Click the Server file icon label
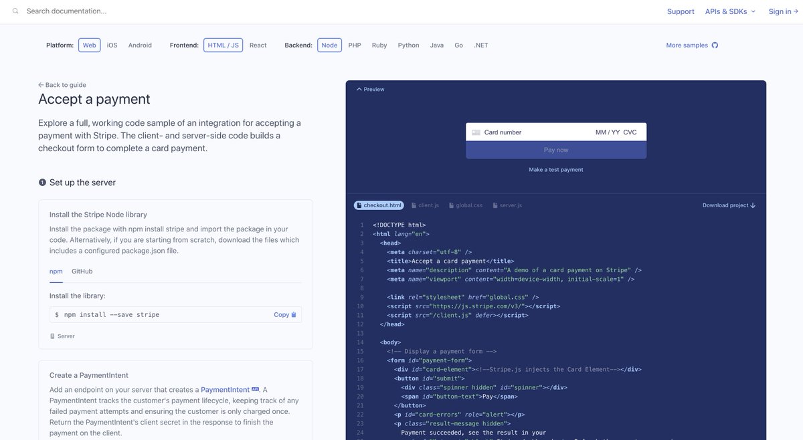Image resolution: width=803 pixels, height=440 pixels. pyautogui.click(x=62, y=336)
